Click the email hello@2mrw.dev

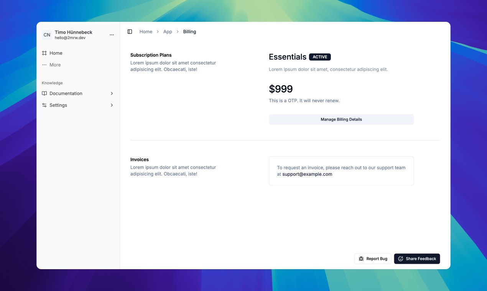click(x=70, y=38)
